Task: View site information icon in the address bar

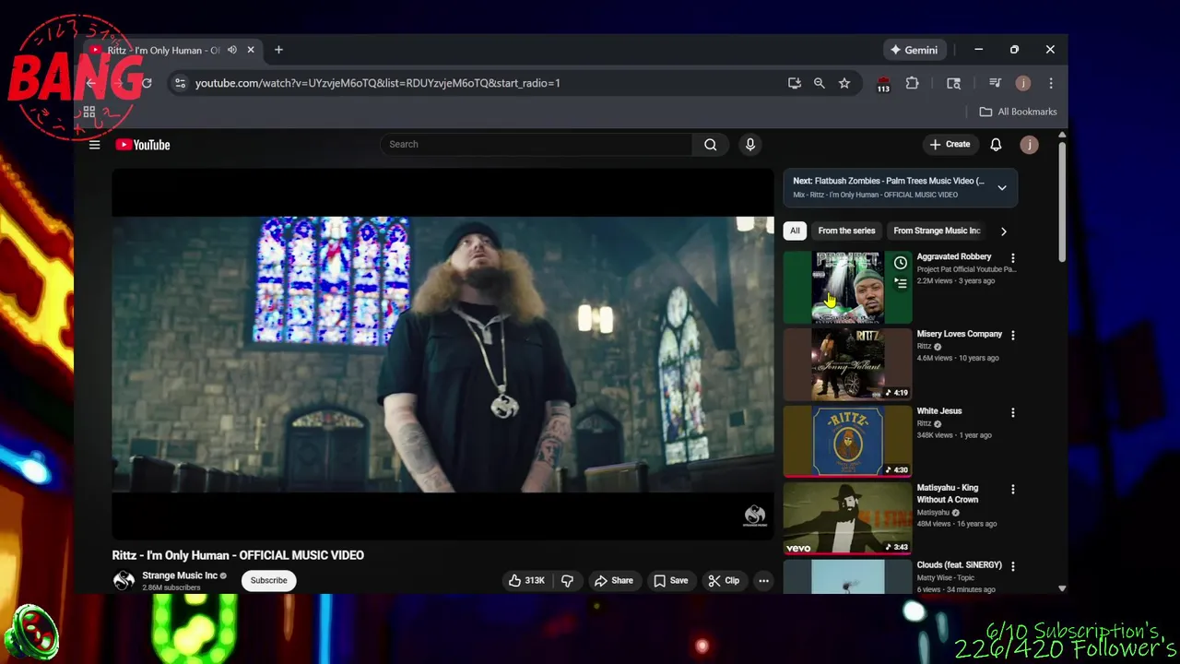Action: [180, 83]
